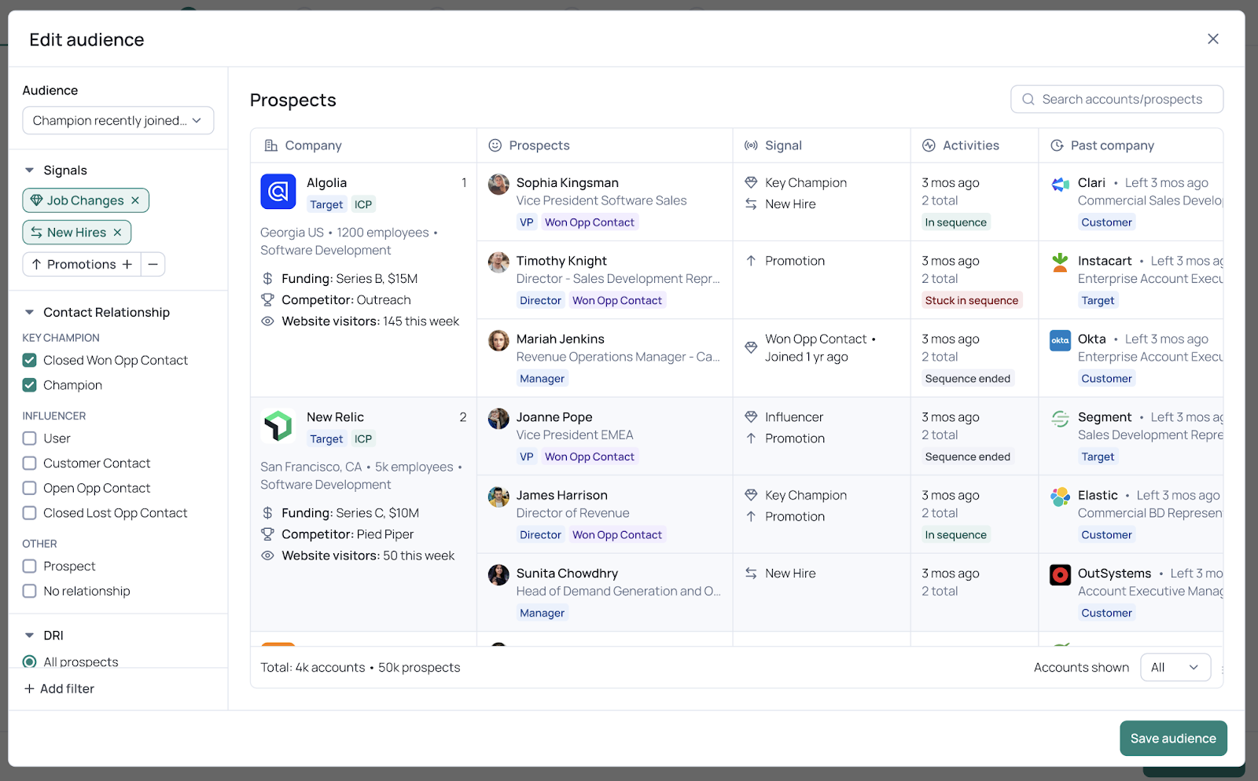The height and width of the screenshot is (781, 1258).
Task: Click the Elastic logo icon
Action: (1061, 497)
